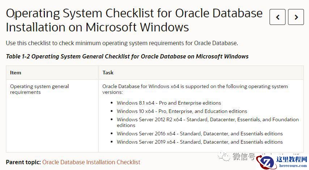Image resolution: width=309 pixels, height=170 pixels.
Task: Click the herecours.com Z logo
Action: click(268, 162)
